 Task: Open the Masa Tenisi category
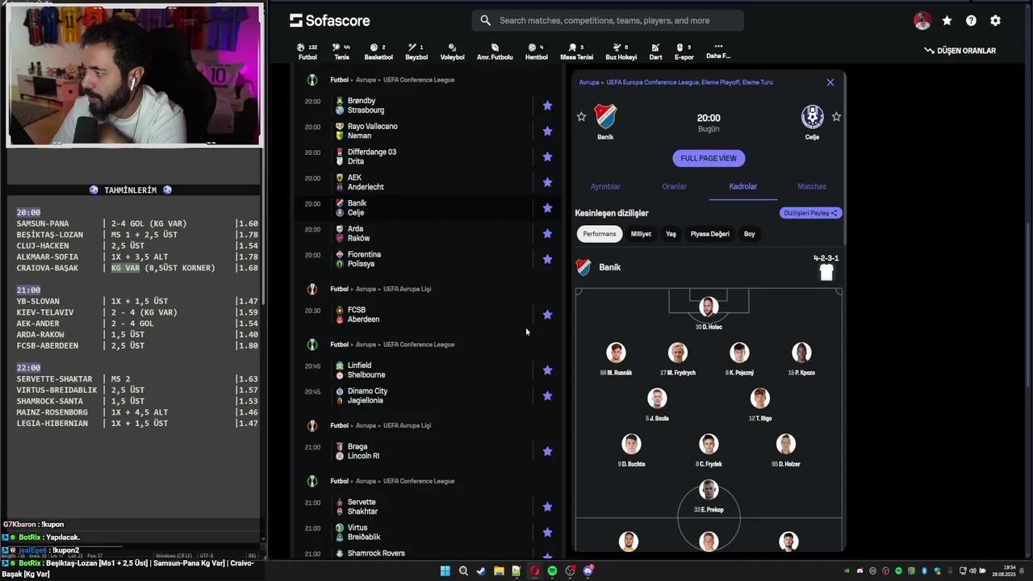click(576, 52)
